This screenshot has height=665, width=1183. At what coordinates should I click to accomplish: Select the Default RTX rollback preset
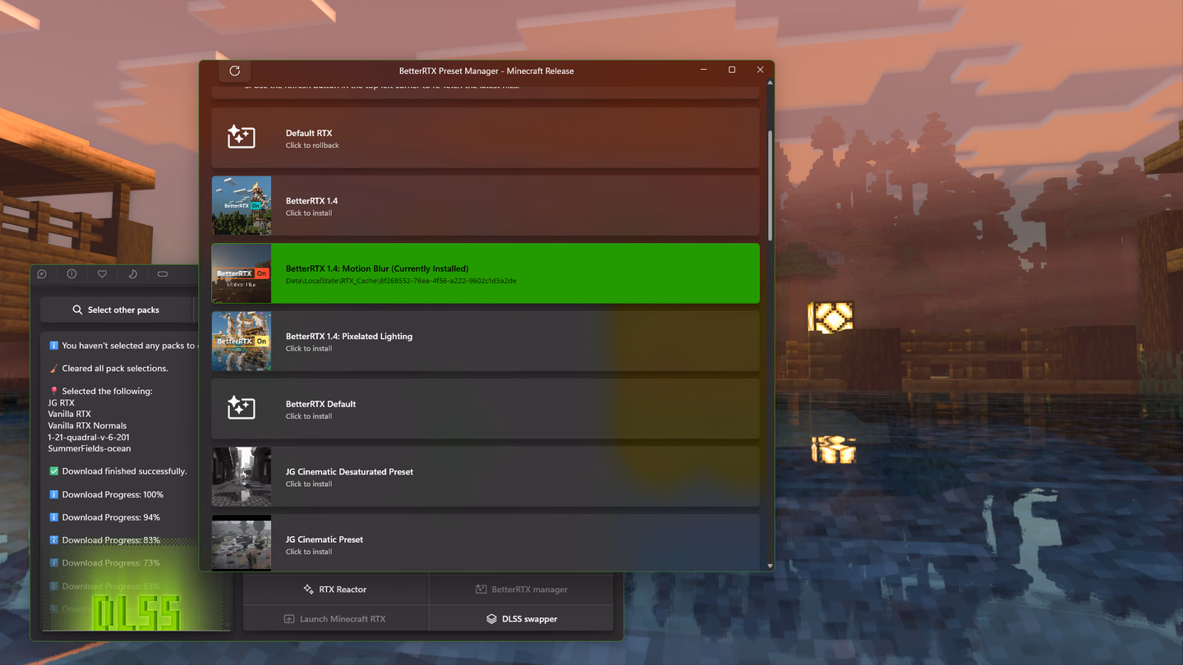(486, 138)
